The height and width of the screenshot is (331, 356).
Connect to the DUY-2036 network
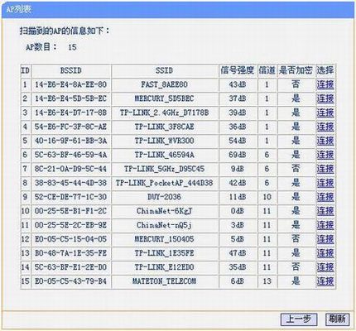[x=325, y=197]
